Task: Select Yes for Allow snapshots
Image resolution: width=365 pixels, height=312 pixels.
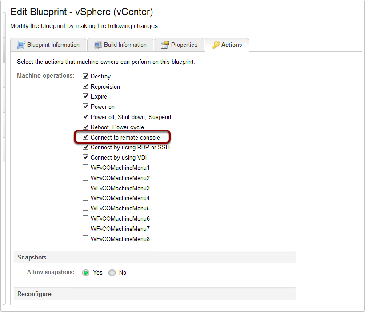Action: tap(86, 273)
